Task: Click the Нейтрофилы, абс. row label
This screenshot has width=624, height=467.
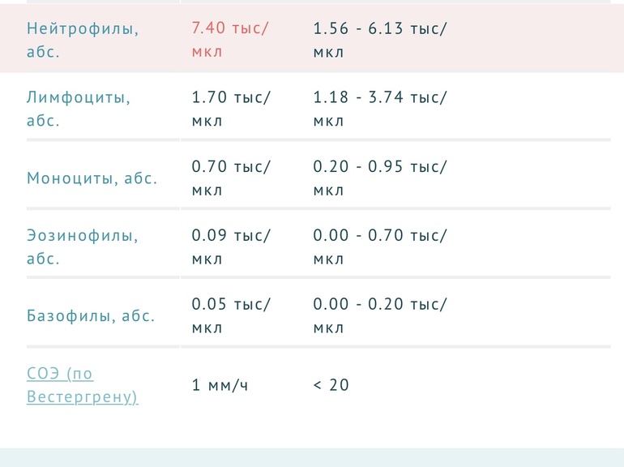Action: pyautogui.click(x=82, y=40)
